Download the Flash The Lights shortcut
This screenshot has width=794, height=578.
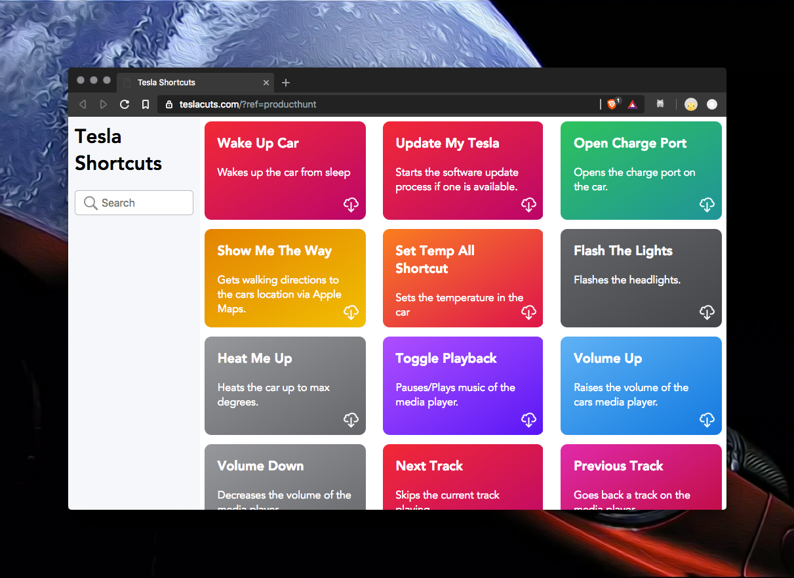[x=707, y=312]
